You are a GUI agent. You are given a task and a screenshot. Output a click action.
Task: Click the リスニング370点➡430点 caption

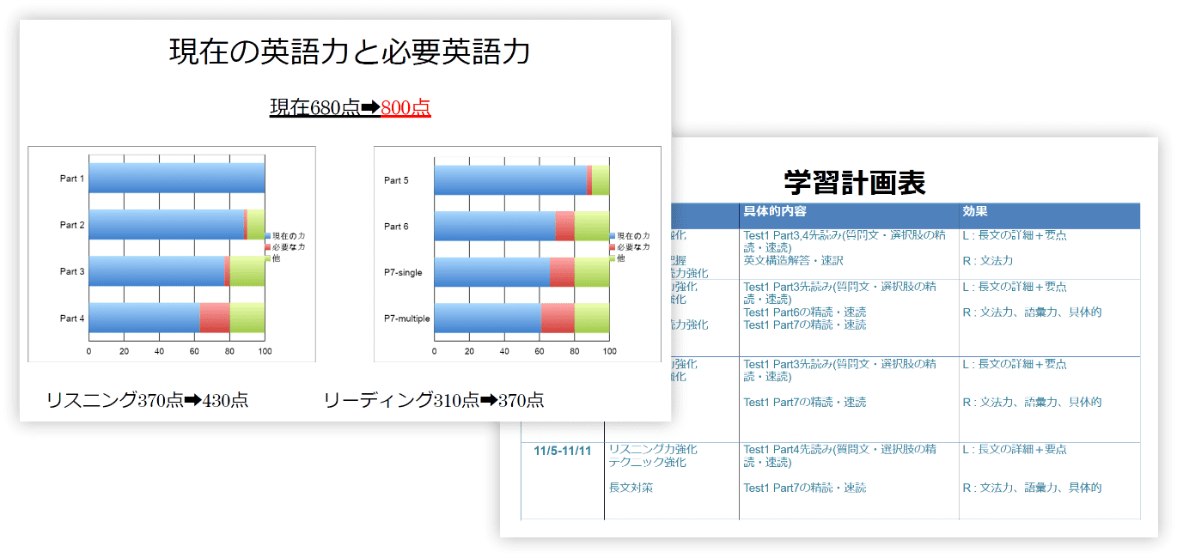coord(147,400)
